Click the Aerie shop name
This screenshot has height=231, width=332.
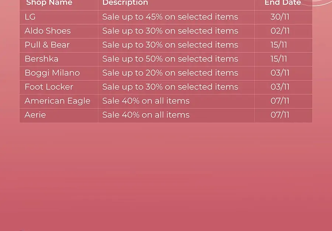click(35, 115)
